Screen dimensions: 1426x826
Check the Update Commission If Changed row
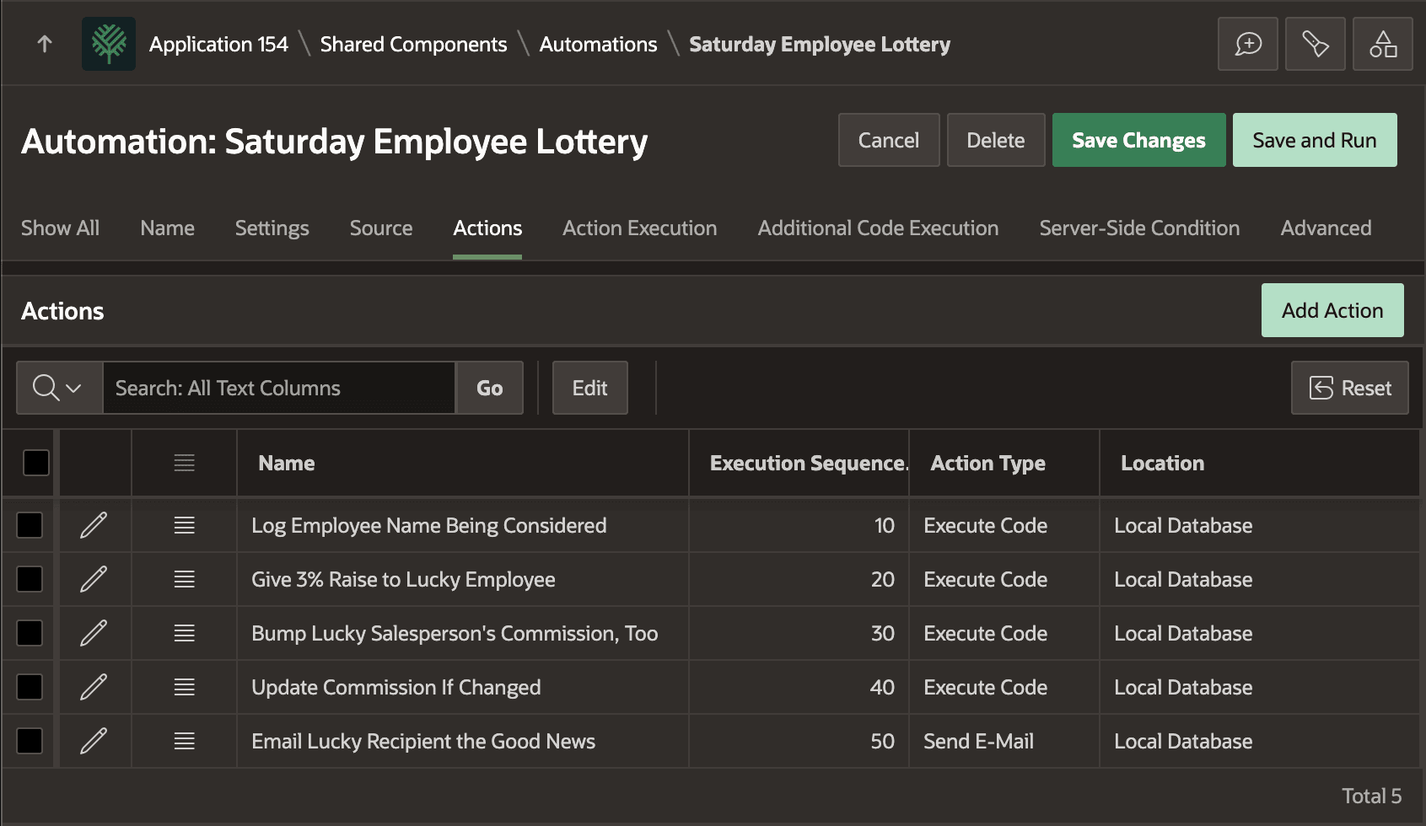[30, 687]
